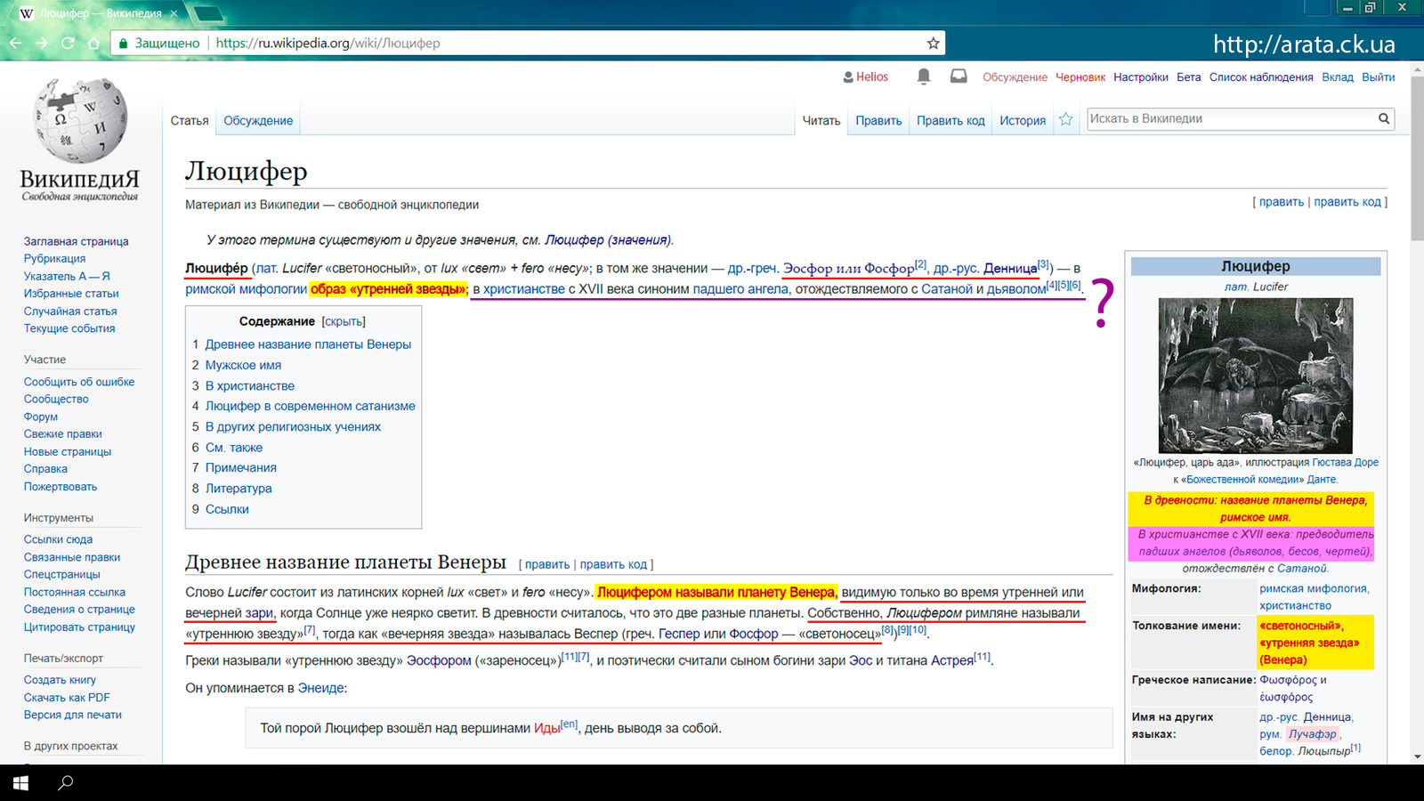Viewport: 1424px width, 801px height.
Task: Open Править код tab
Action: tap(951, 120)
